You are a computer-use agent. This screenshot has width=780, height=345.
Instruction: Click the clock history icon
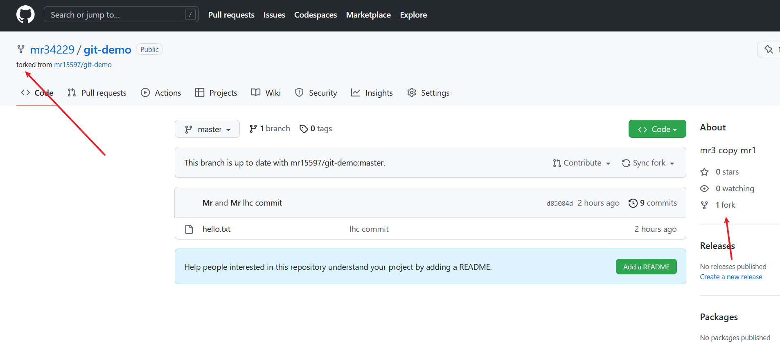tap(633, 203)
